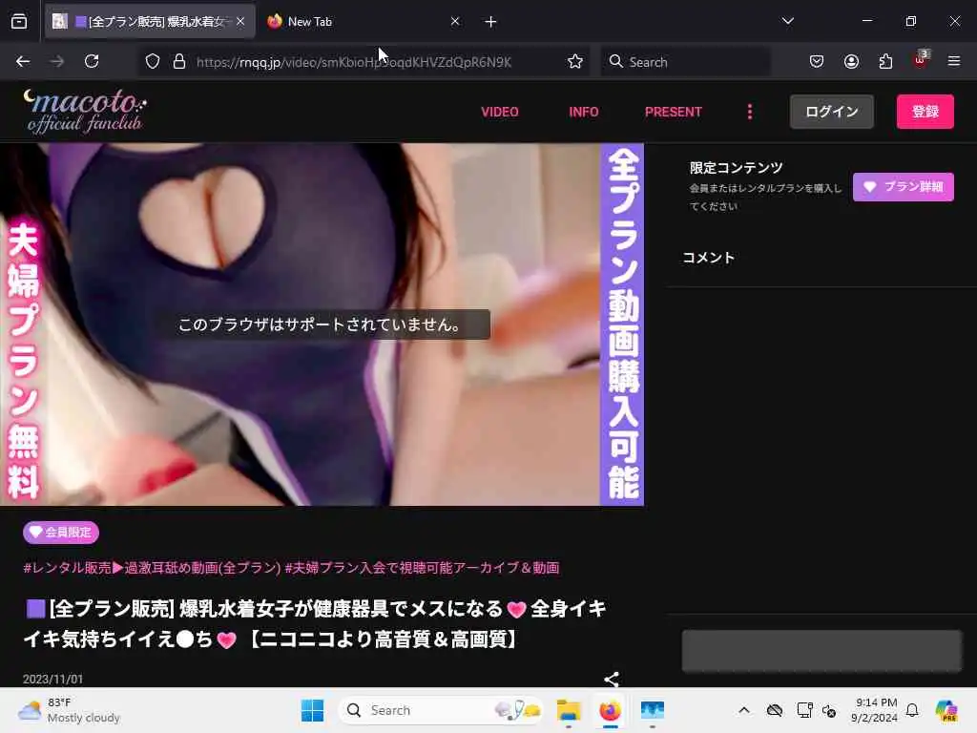This screenshot has height=733, width=977.
Task: Click the ログイン login button
Action: click(831, 112)
